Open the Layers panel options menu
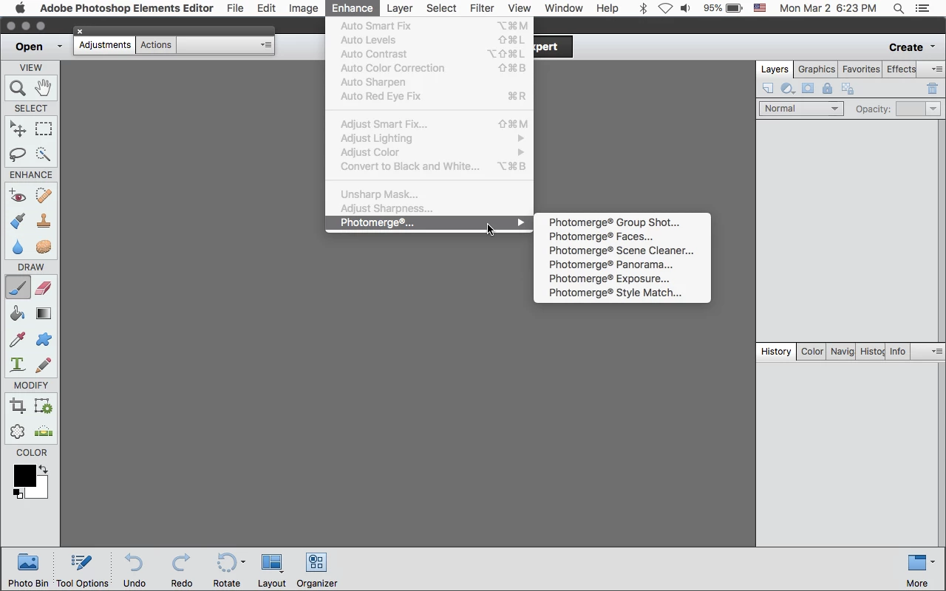Image resolution: width=946 pixels, height=591 pixels. point(936,69)
